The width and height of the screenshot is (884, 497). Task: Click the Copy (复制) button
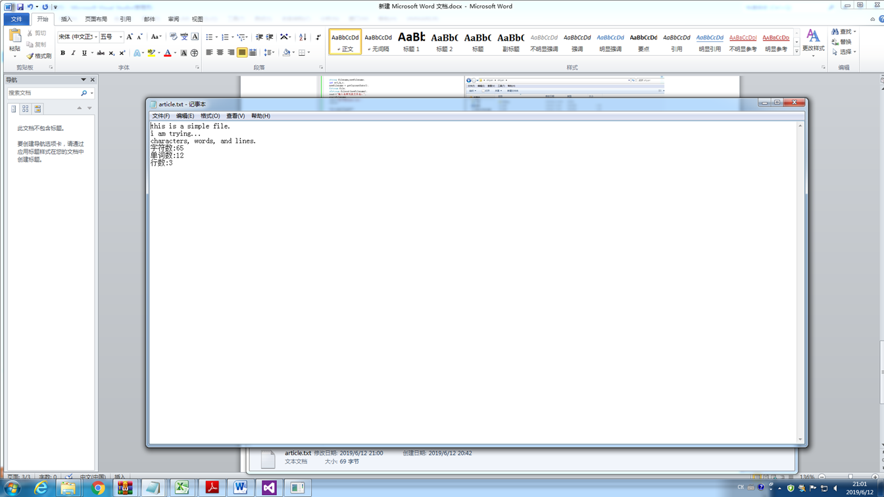point(36,45)
